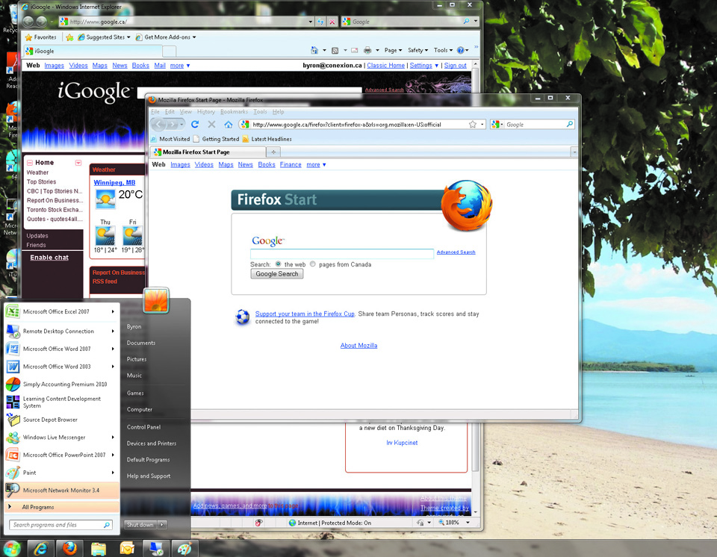
Task: Open Paint from the taskbar
Action: click(184, 548)
